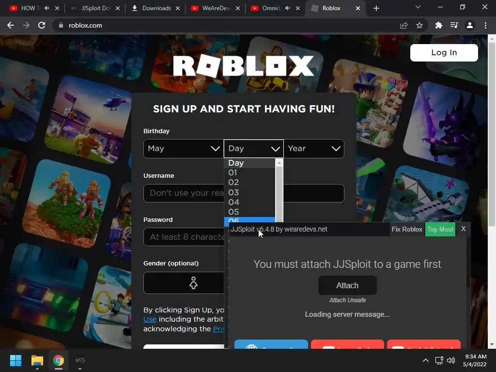Toggle the Day dropdown

pyautogui.click(x=253, y=148)
